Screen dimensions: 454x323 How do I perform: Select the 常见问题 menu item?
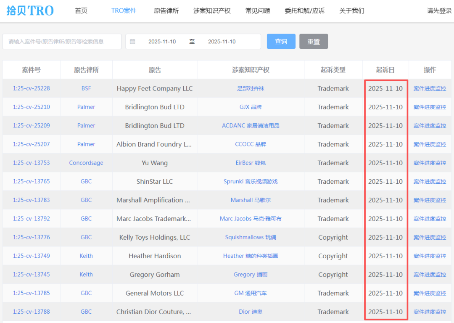pyautogui.click(x=258, y=11)
